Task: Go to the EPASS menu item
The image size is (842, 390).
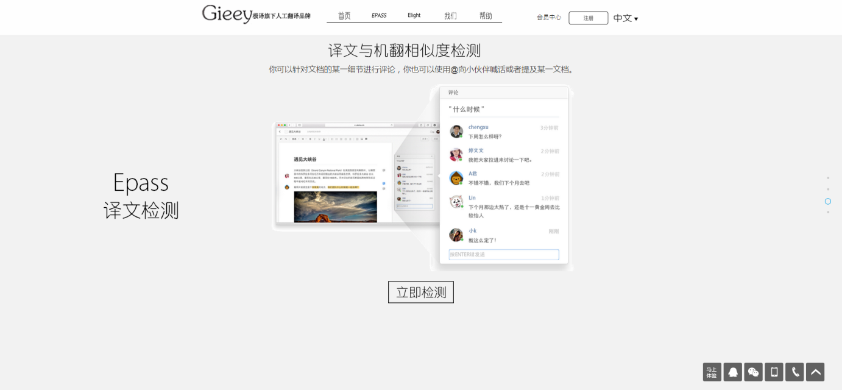Action: [379, 16]
